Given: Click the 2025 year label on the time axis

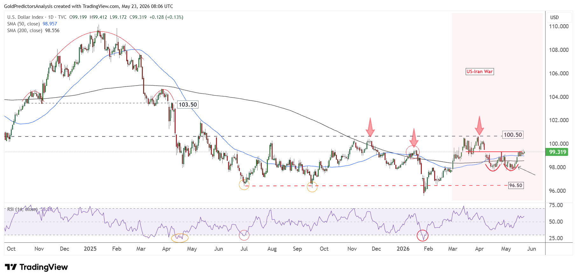Looking at the screenshot, I should pos(90,249).
